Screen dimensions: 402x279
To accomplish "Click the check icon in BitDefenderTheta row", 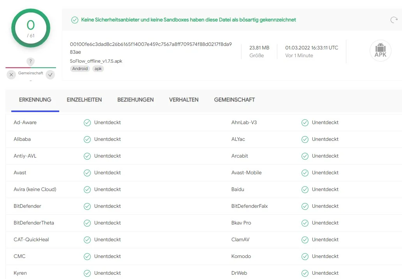I will coord(87,223).
